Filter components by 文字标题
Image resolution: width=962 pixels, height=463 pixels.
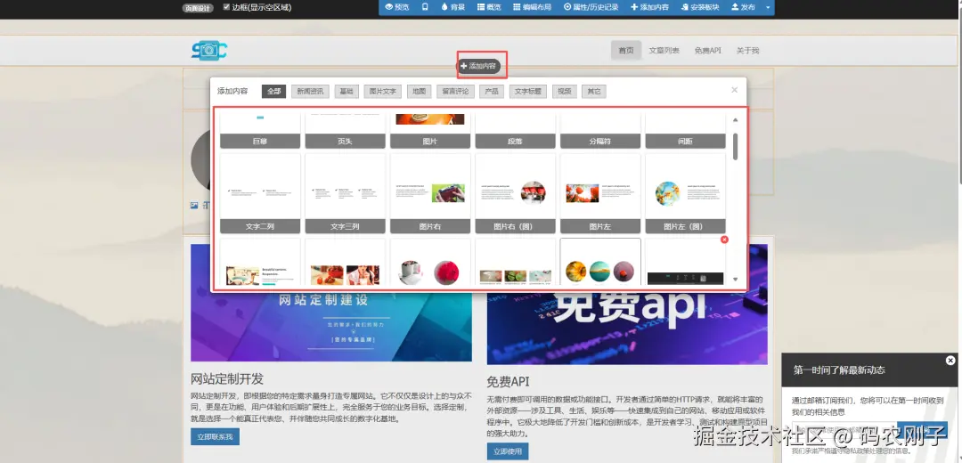[527, 92]
